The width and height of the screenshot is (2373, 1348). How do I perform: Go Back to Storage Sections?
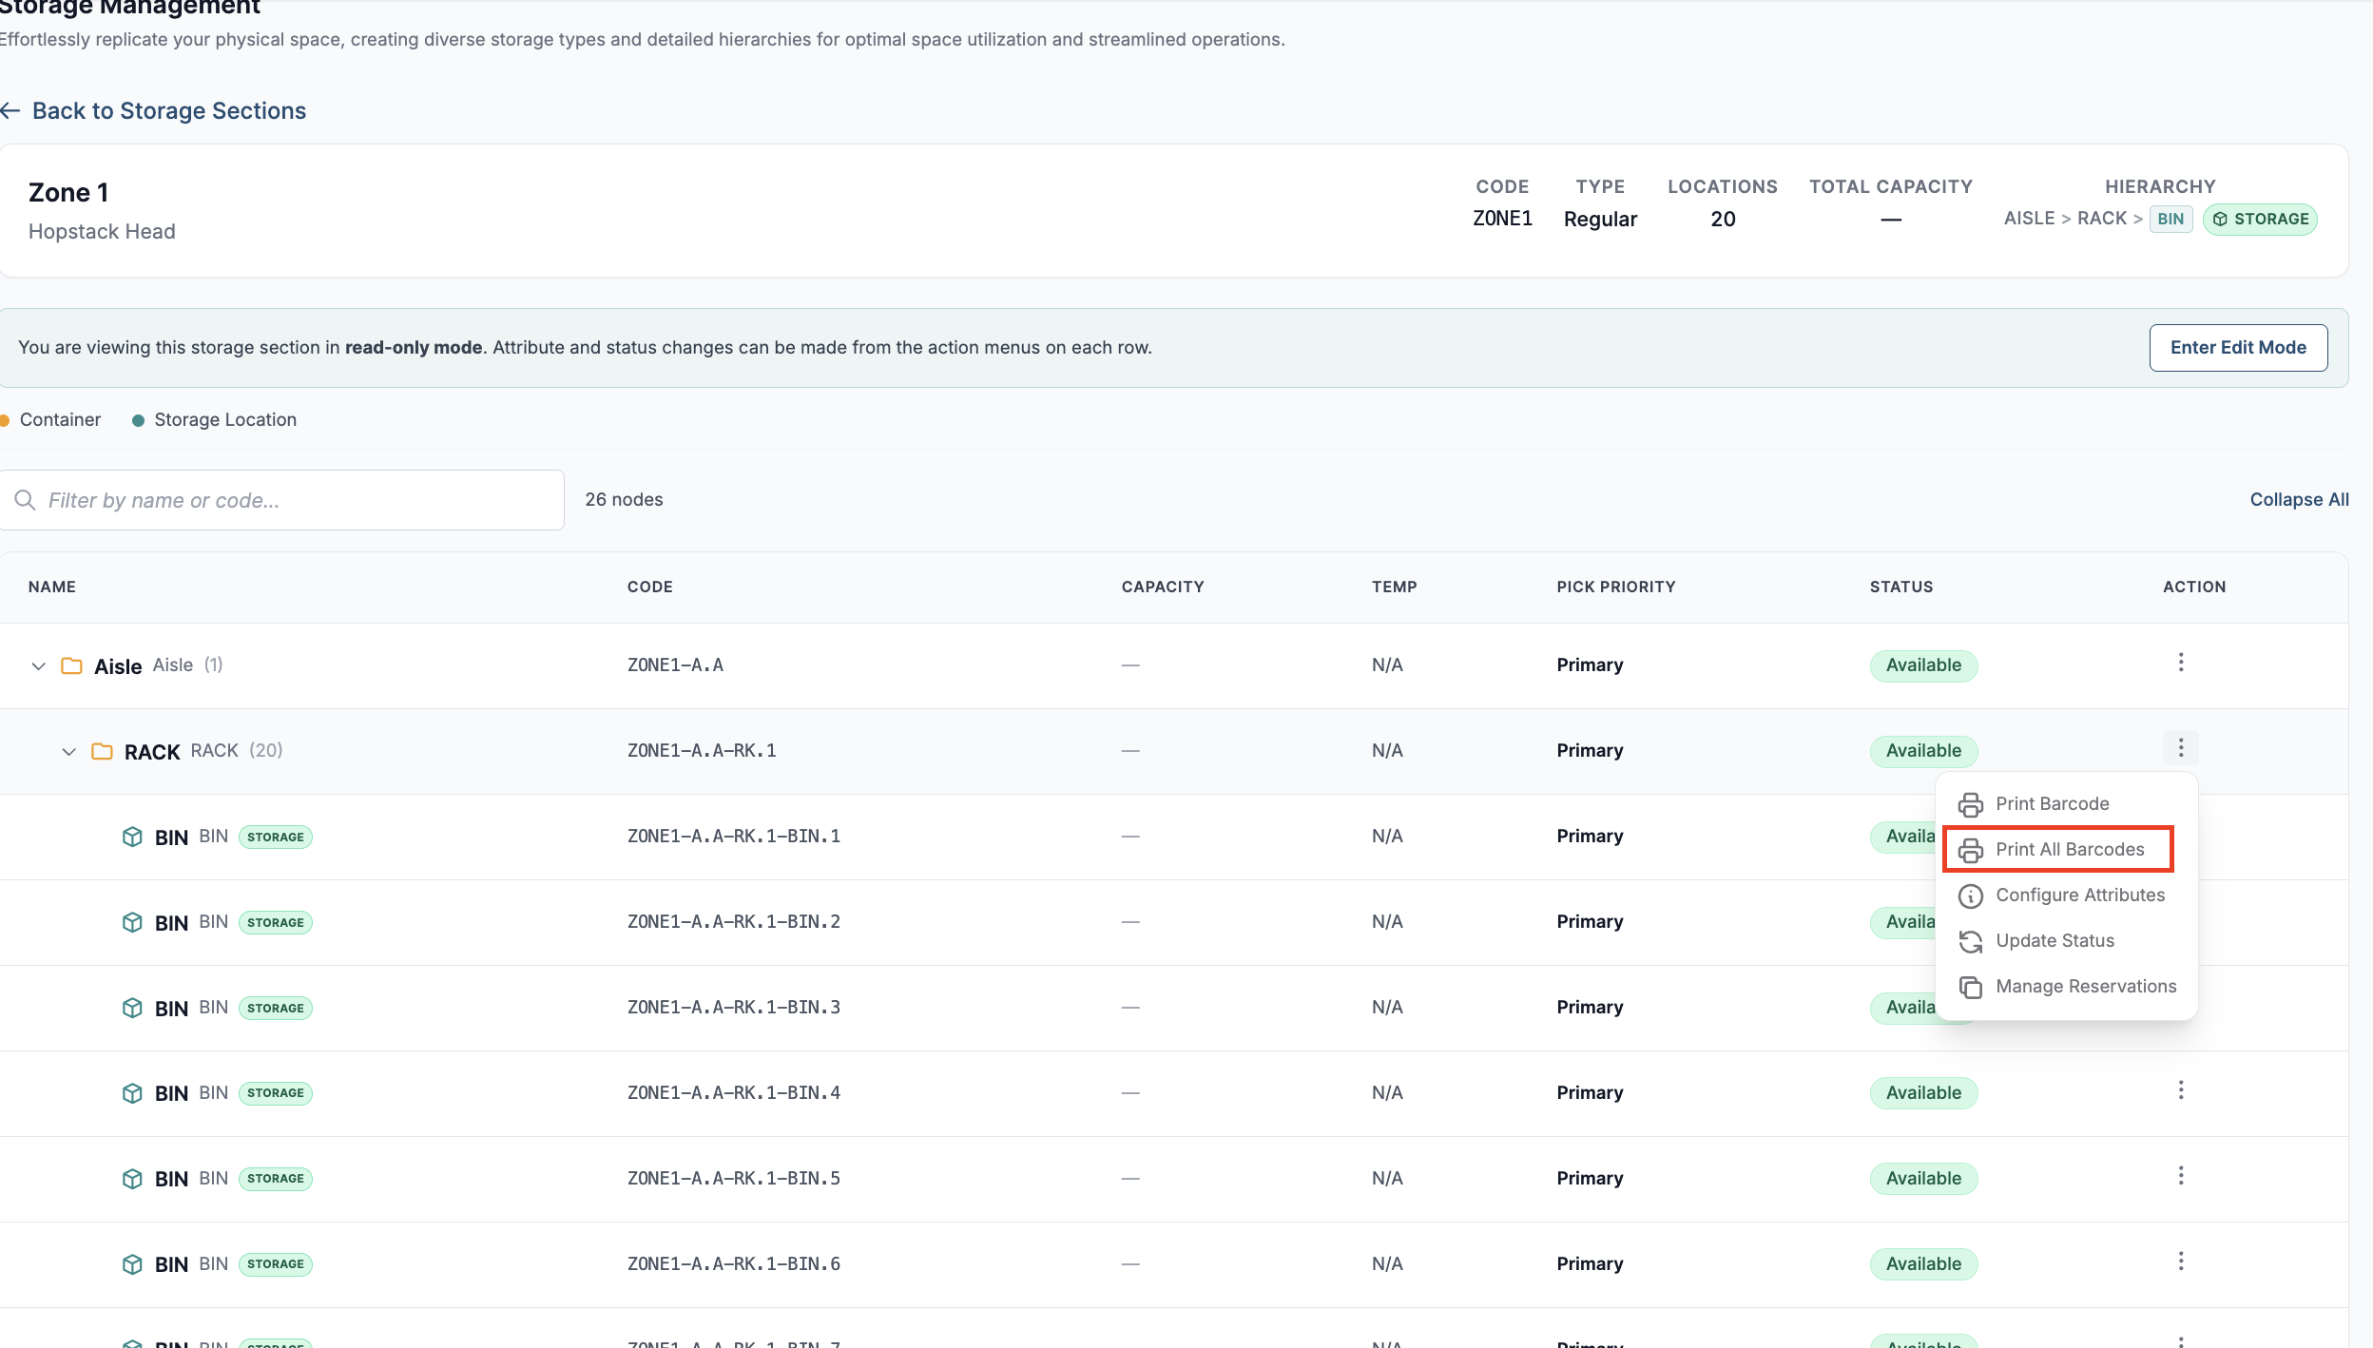pos(153,111)
